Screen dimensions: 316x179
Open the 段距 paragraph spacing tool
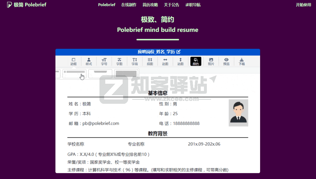point(150,61)
